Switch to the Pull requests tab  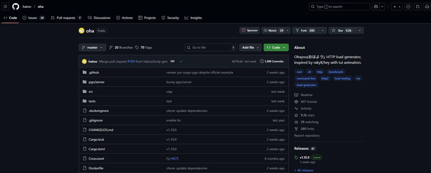click(x=66, y=18)
